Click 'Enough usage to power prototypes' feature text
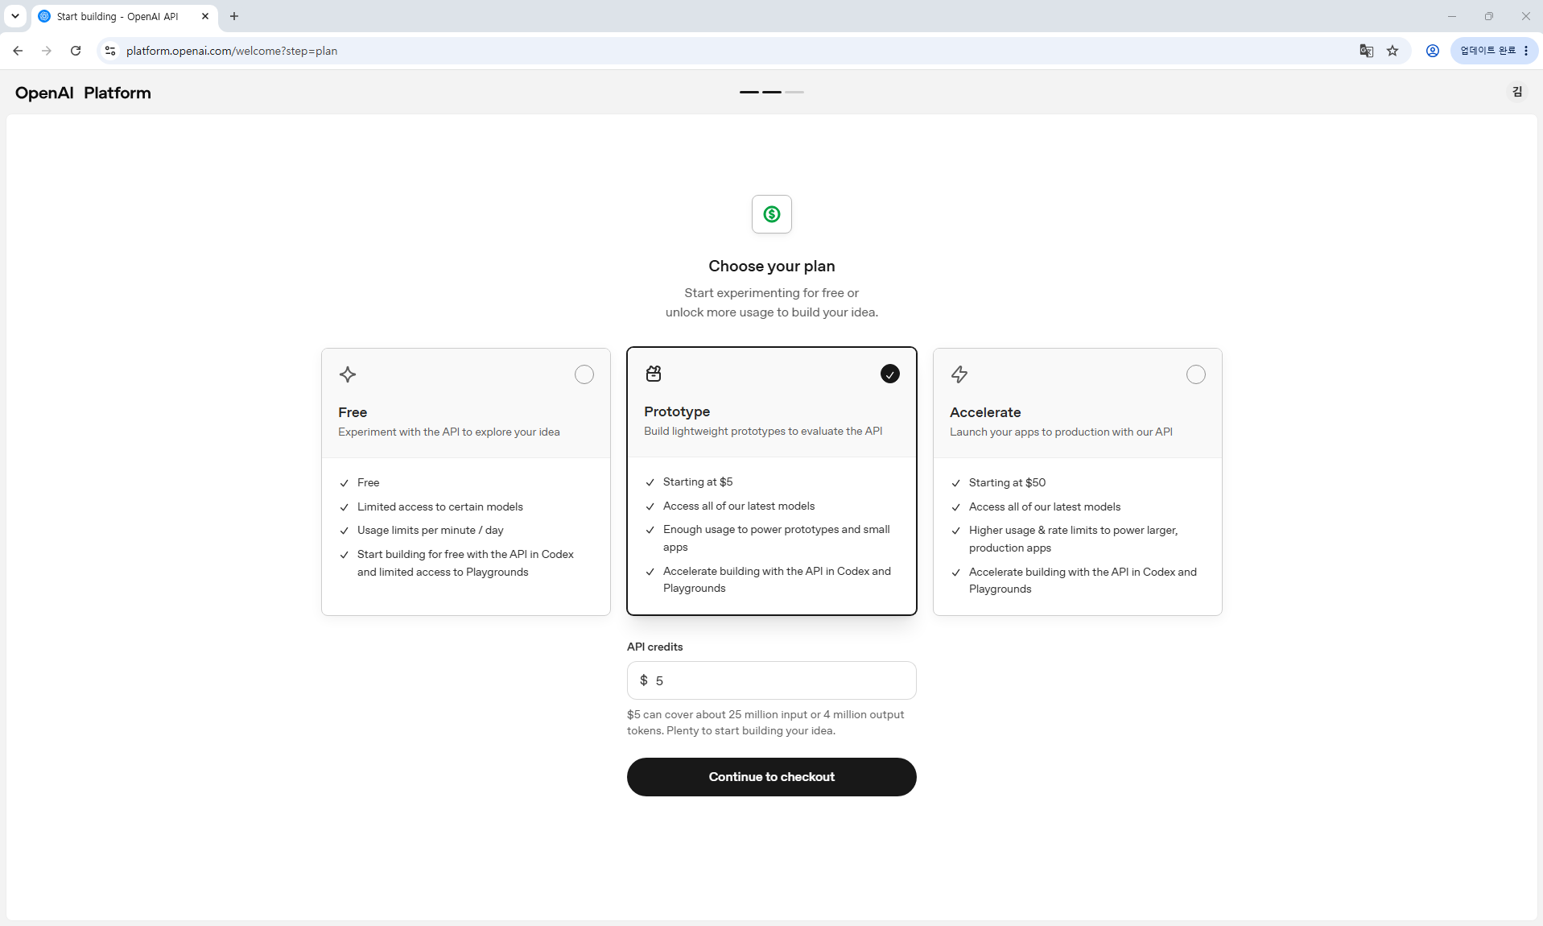Screen dimensions: 1543x926 [x=777, y=539]
